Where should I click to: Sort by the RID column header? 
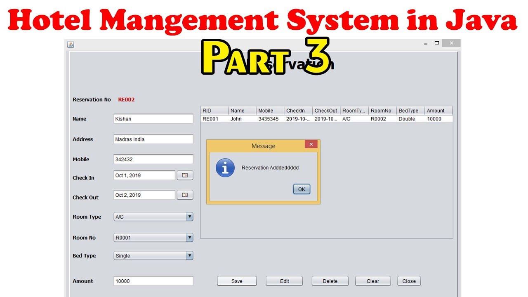(214, 111)
